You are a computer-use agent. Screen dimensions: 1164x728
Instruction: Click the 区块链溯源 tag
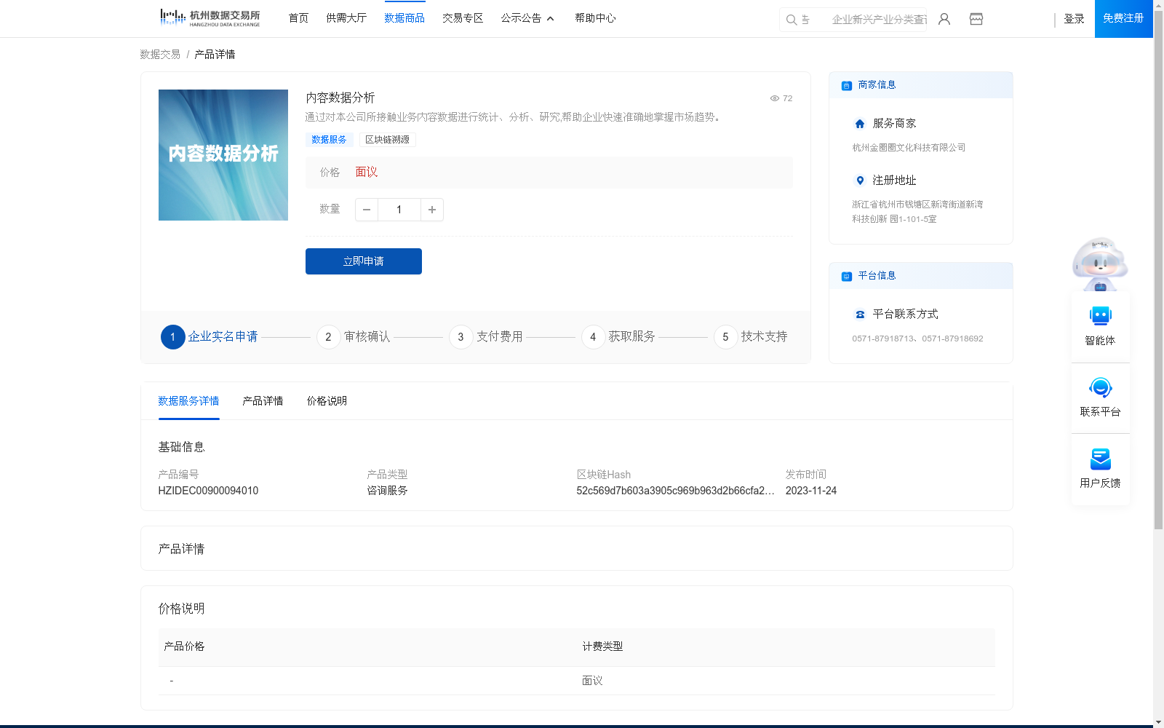(387, 140)
